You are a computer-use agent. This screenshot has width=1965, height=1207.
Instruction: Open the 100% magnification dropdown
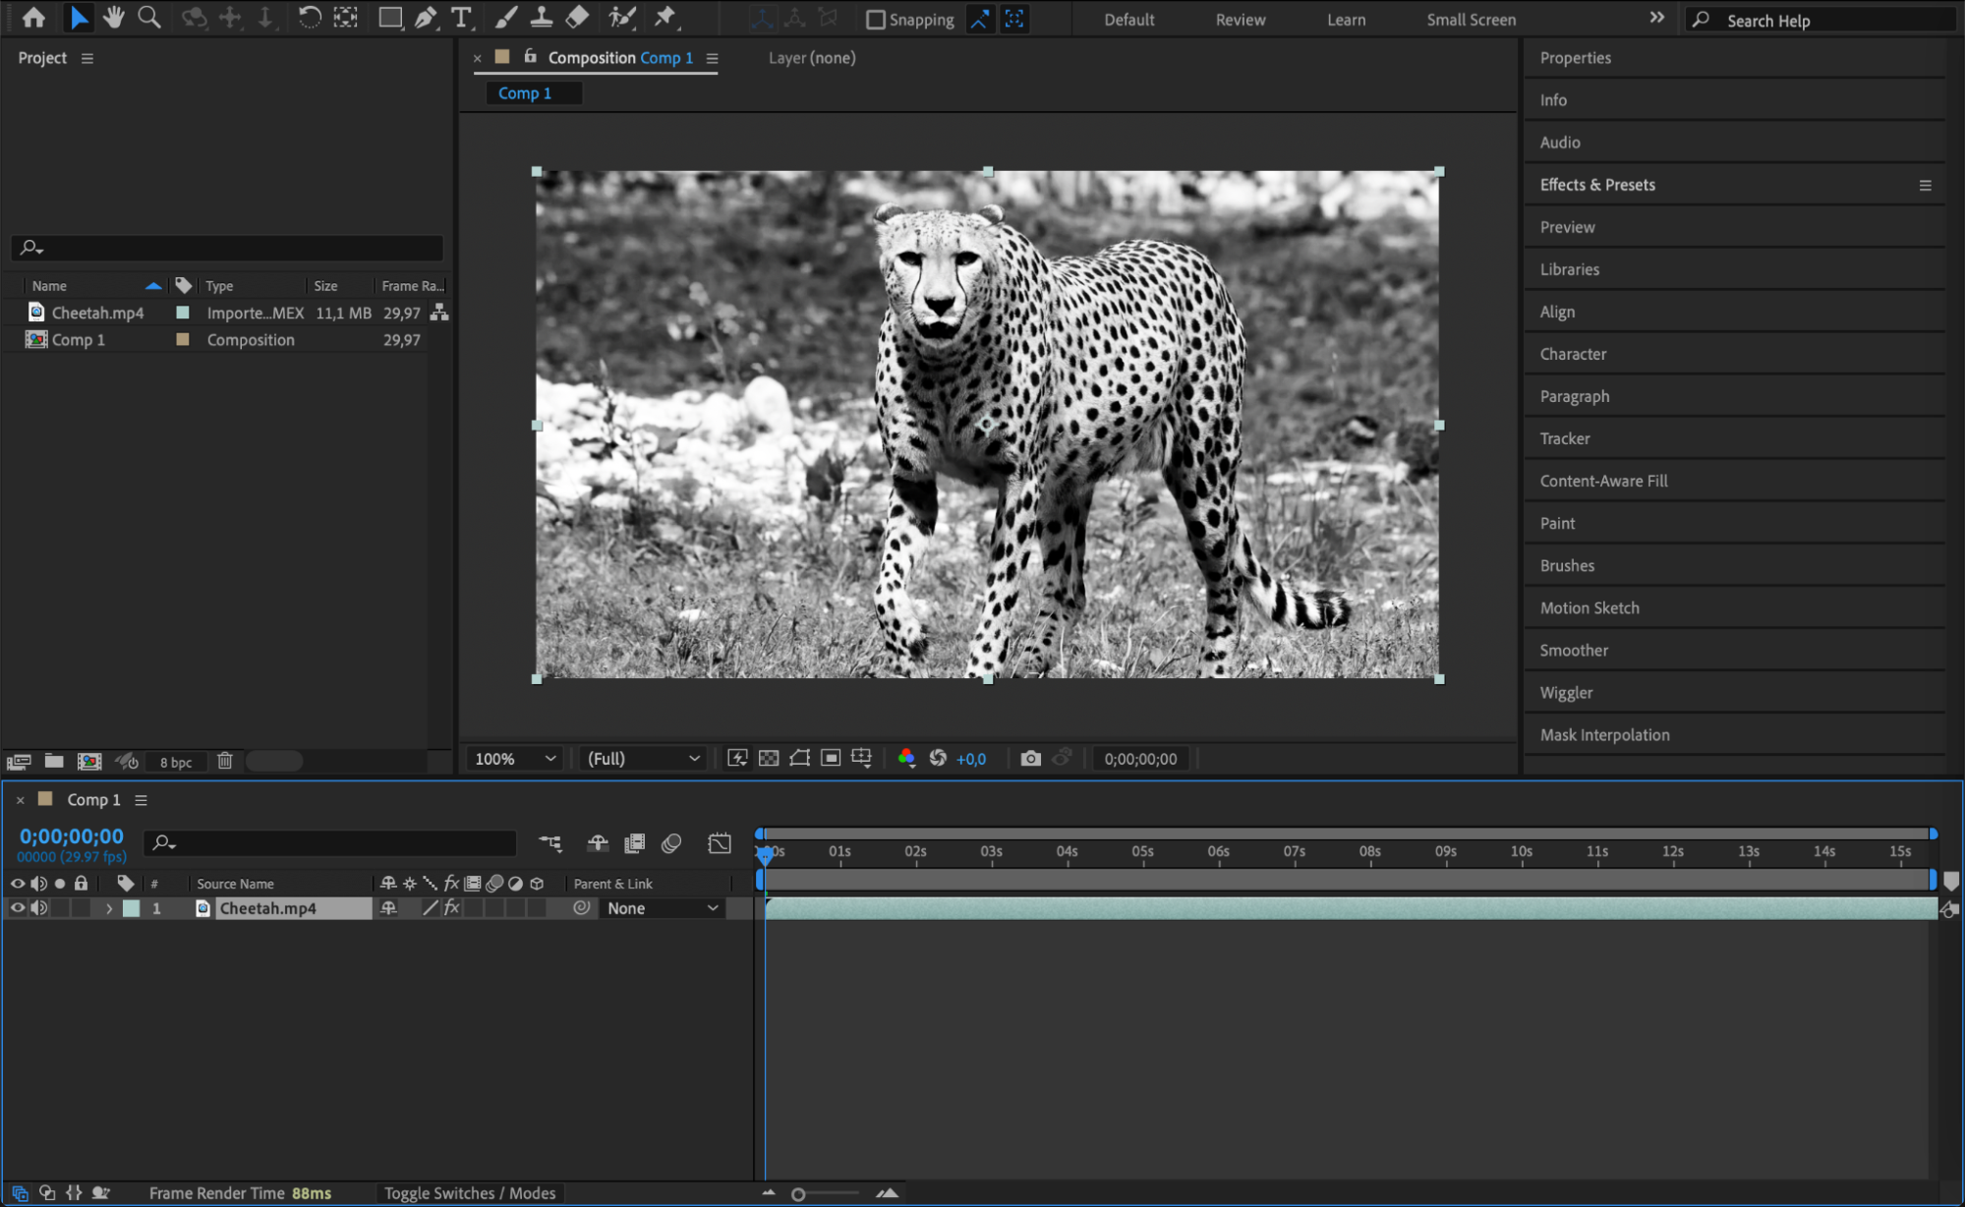516,759
